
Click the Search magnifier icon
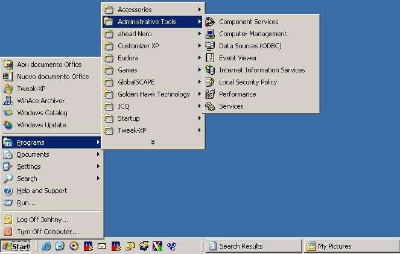coord(8,179)
